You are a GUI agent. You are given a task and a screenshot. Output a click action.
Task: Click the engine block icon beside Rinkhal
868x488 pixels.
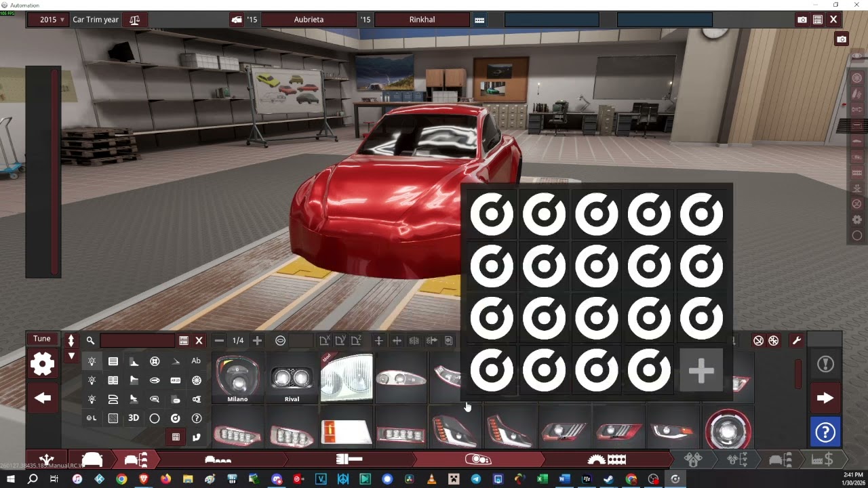pyautogui.click(x=479, y=20)
